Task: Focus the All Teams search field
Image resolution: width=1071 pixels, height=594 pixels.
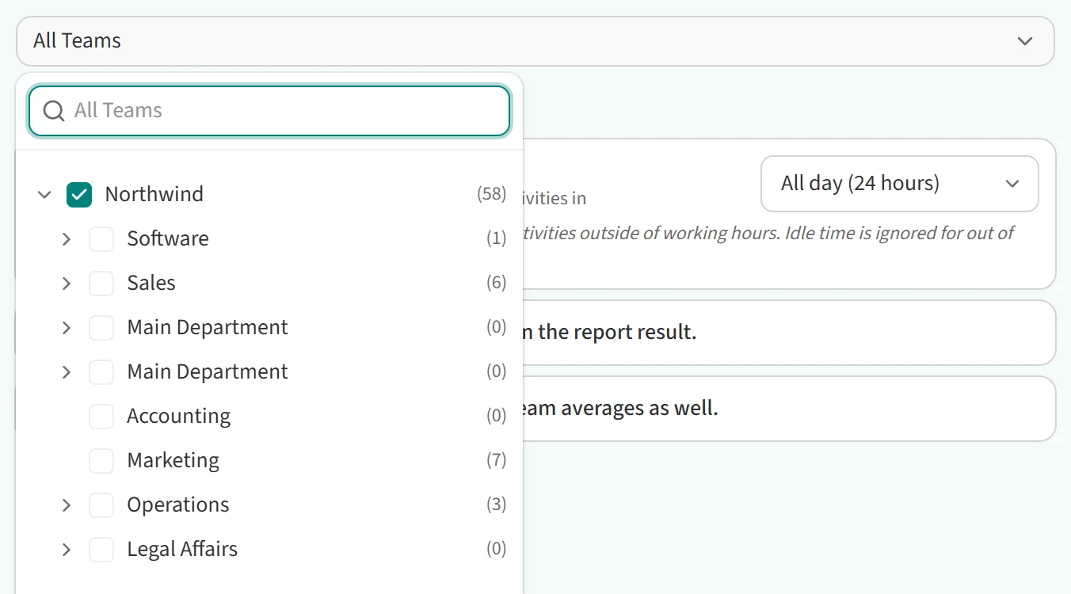Action: [x=269, y=111]
